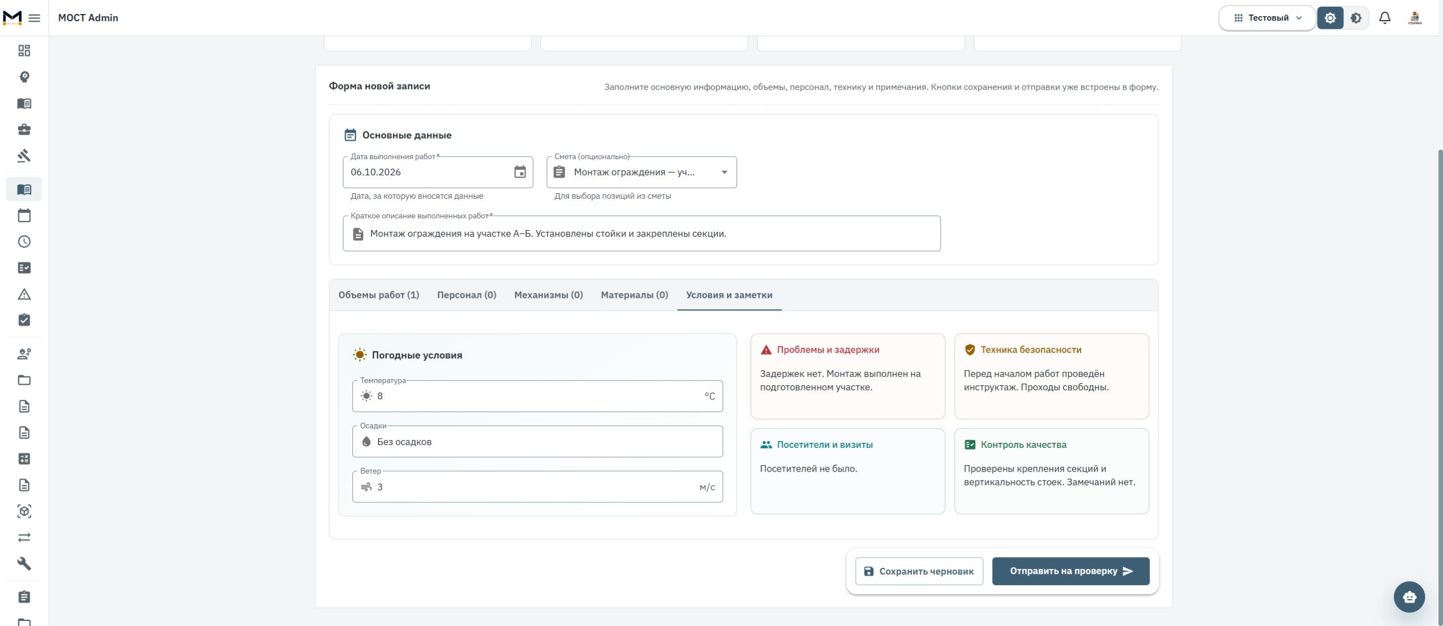Toggle the hamburger navigation menu
The width and height of the screenshot is (1443, 626).
[x=34, y=18]
